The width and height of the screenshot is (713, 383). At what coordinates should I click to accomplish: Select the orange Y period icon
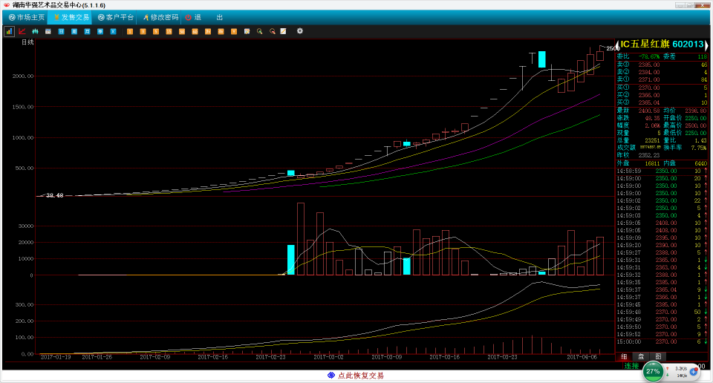pos(234,31)
